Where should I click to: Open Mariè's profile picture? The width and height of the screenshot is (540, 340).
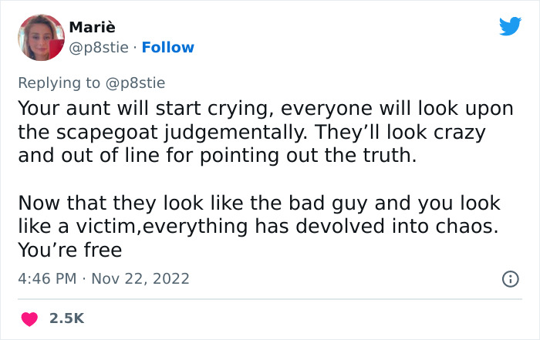point(39,38)
